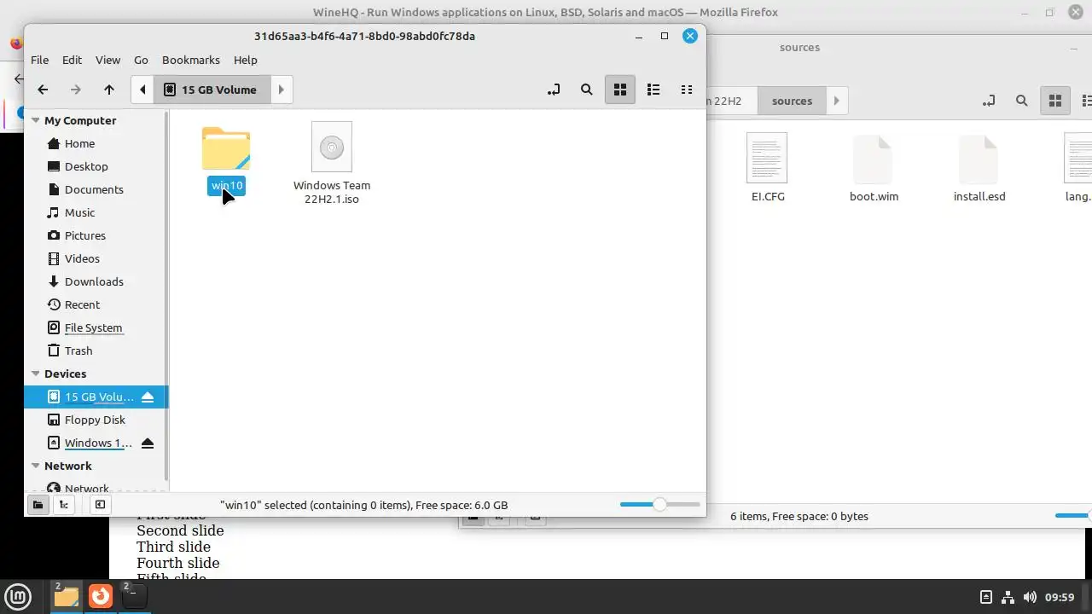Viewport: 1092px width, 614px height.
Task: Open the Help menu
Action: (x=246, y=60)
